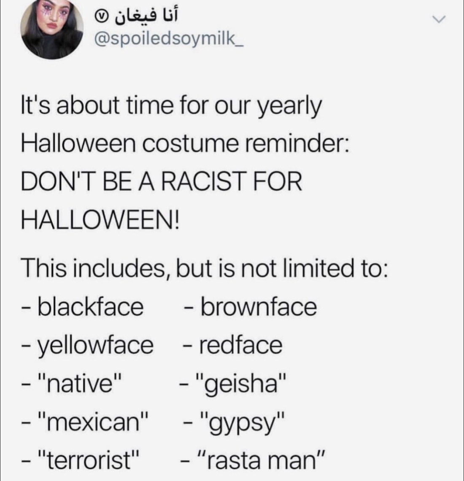Click the "brownface" list item
The height and width of the screenshot is (481, 464).
pyautogui.click(x=258, y=306)
